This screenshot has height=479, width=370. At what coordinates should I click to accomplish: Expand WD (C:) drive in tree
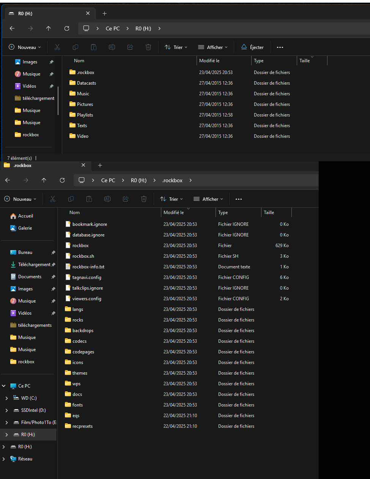click(x=7, y=398)
